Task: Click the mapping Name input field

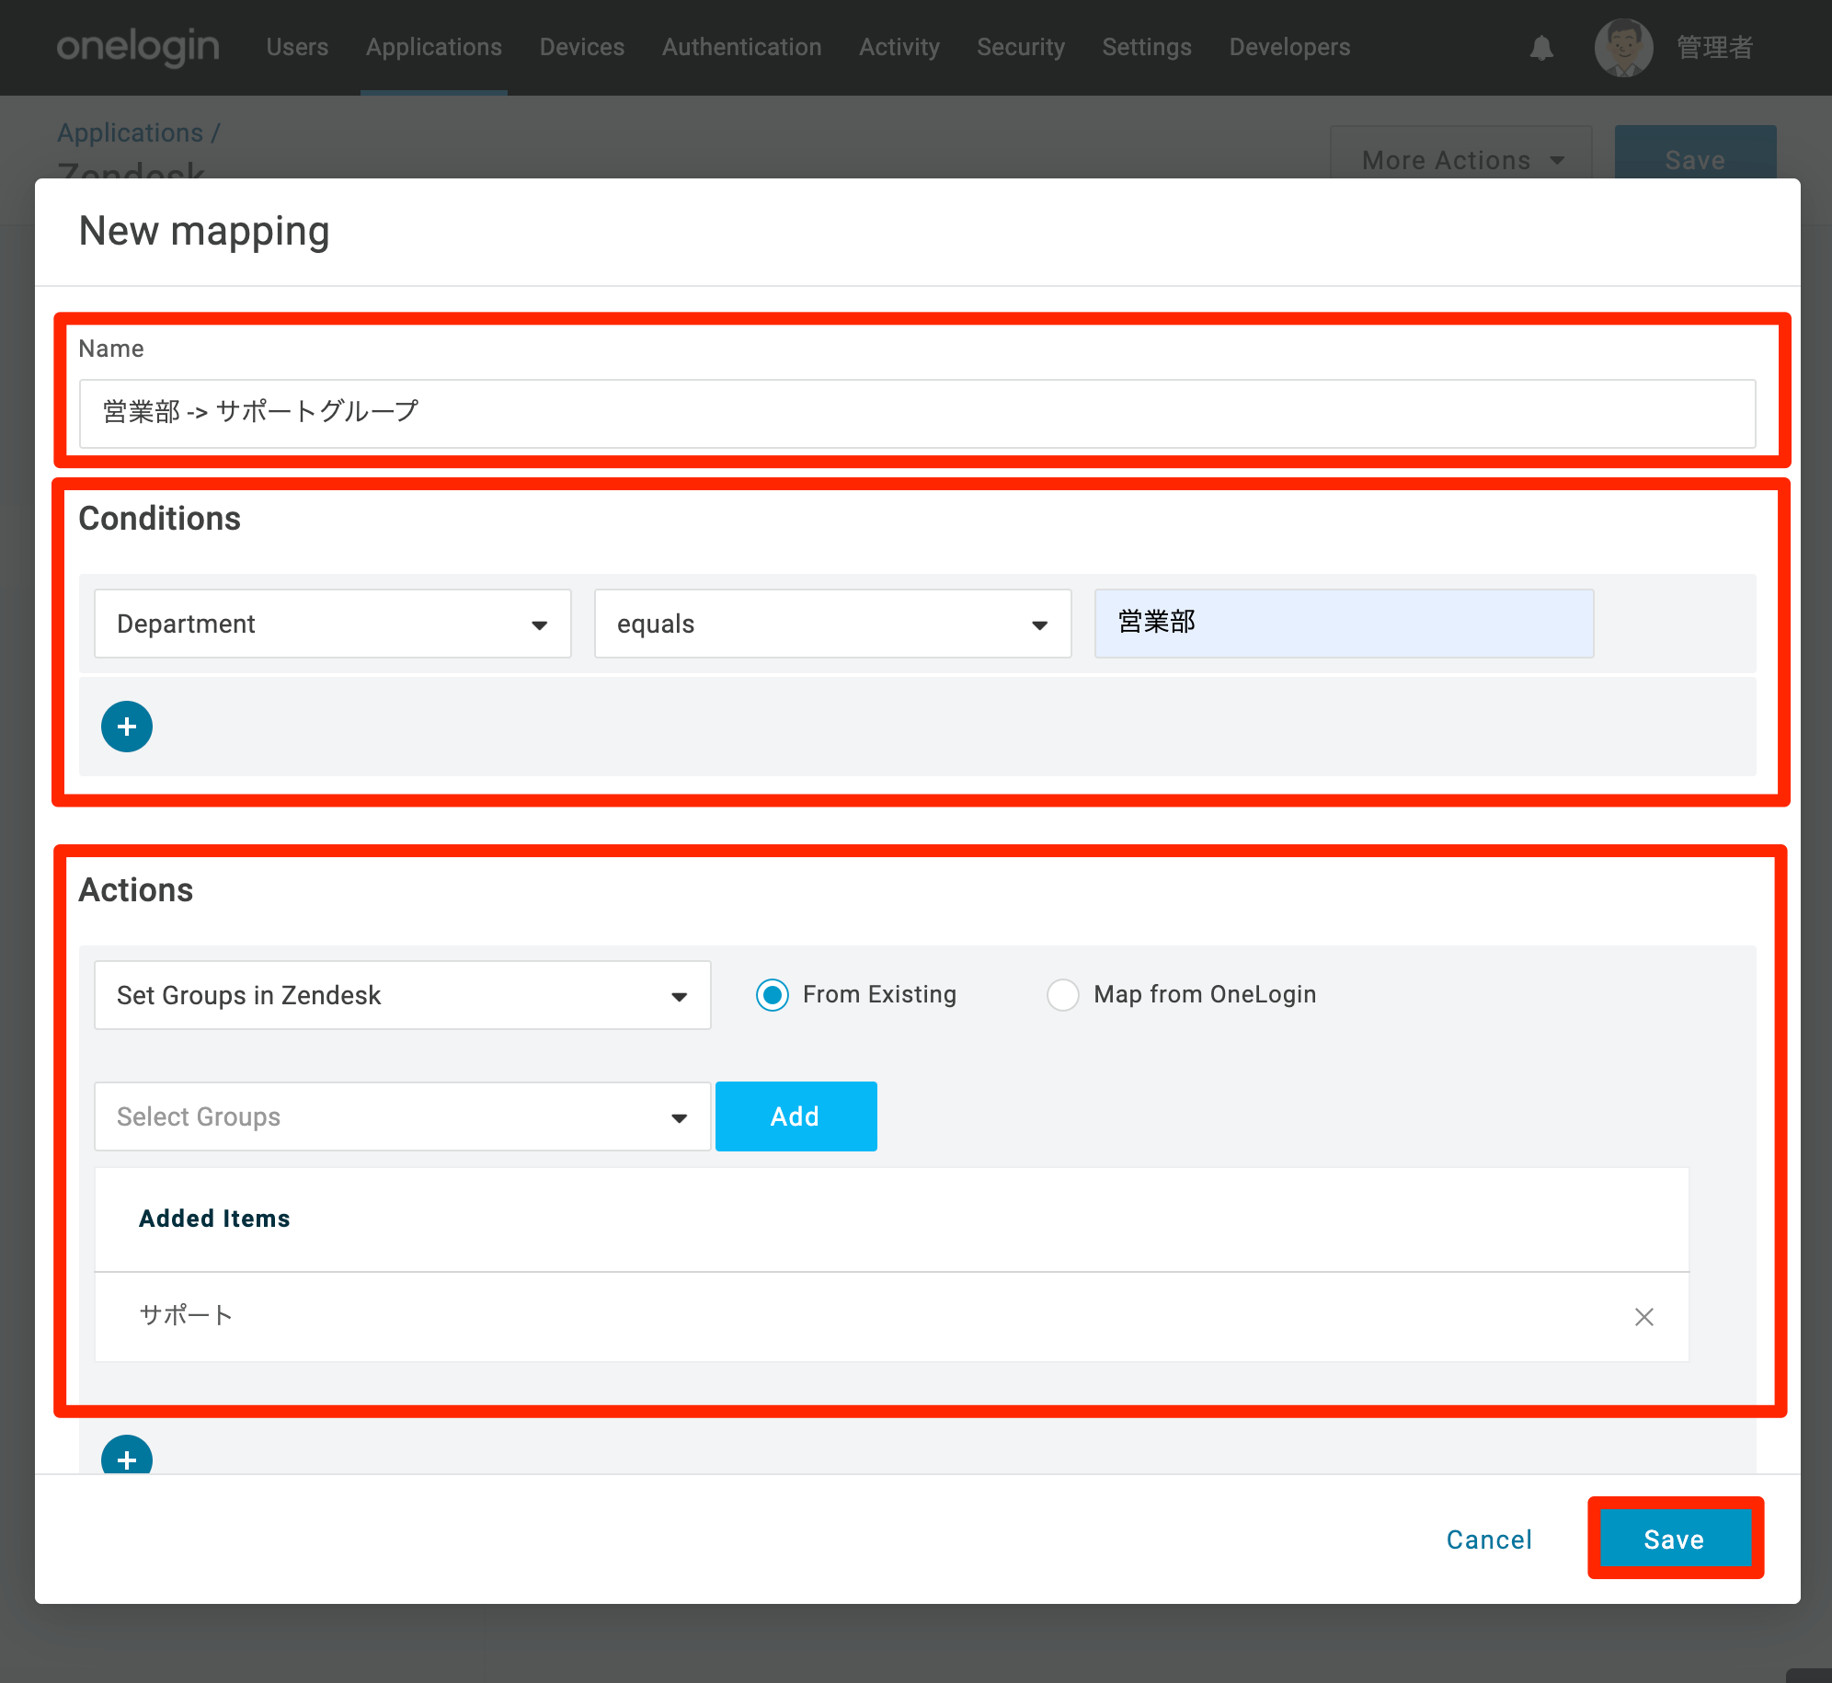Action: tap(917, 414)
